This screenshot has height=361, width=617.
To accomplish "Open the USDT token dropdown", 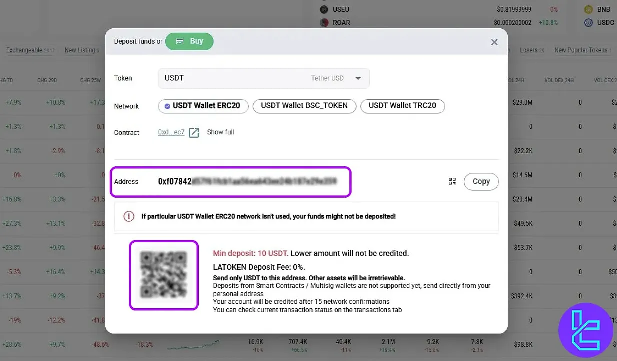I will [x=358, y=78].
